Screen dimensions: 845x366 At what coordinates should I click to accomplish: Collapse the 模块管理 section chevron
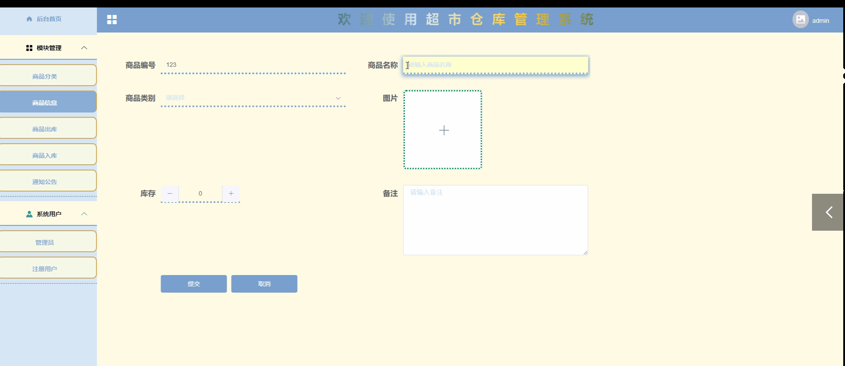point(84,48)
